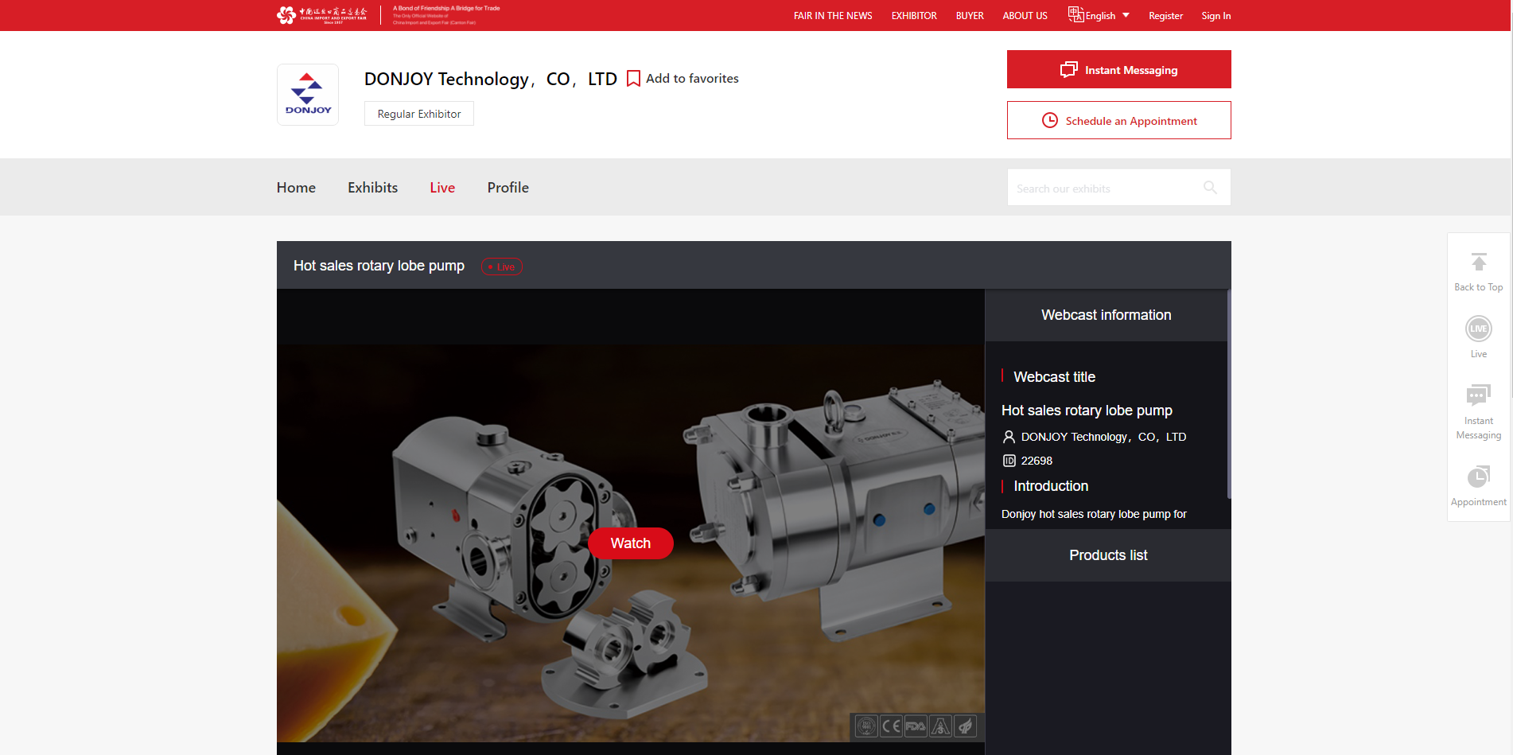The image size is (1513, 755).
Task: Open FAIR IN THE NEWS menu
Action: 832,16
